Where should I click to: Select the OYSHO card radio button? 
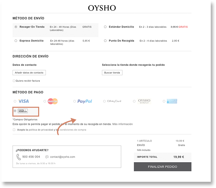tap(134, 101)
